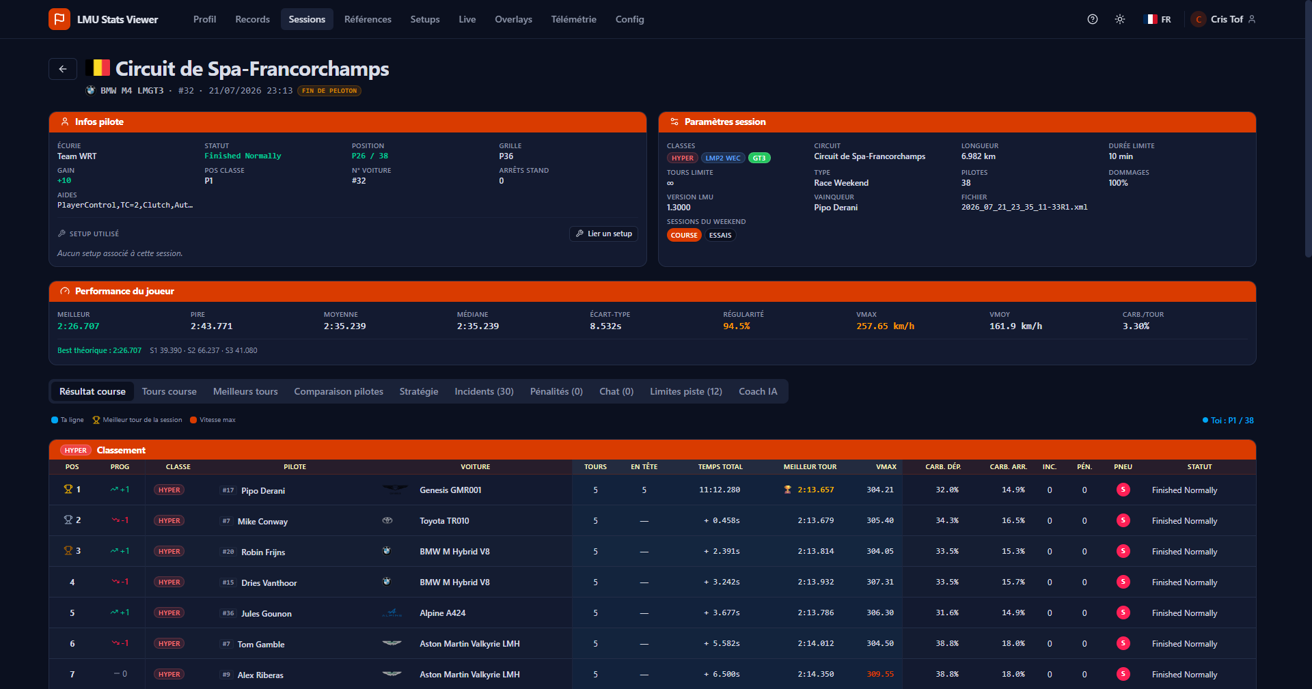
Task: Switch to the Stratégie tab
Action: [419, 391]
